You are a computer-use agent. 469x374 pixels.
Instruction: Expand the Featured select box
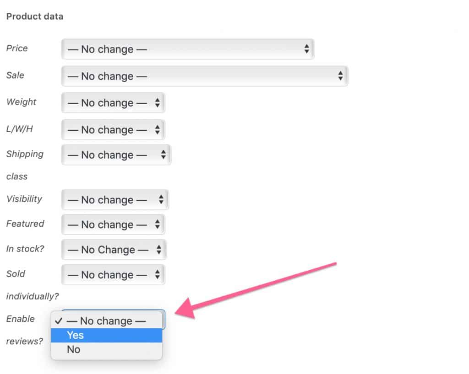point(113,224)
